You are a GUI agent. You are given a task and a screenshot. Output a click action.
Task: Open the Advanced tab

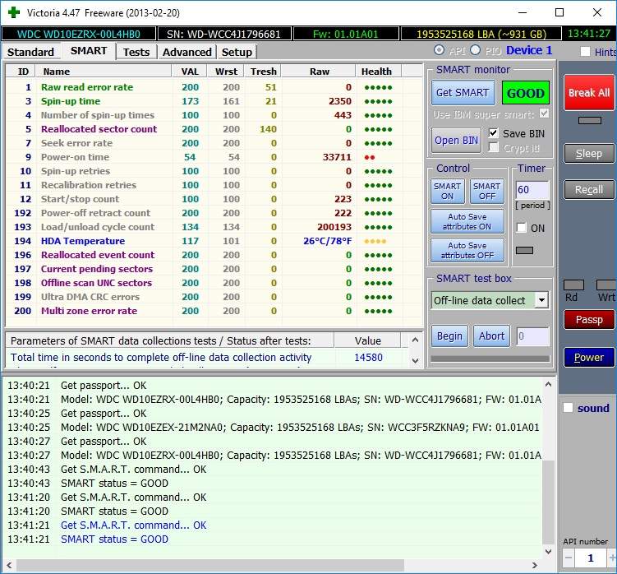(x=187, y=52)
